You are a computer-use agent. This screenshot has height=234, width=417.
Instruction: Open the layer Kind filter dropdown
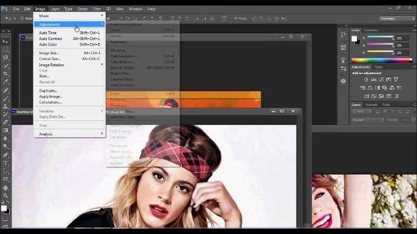[x=362, y=112]
